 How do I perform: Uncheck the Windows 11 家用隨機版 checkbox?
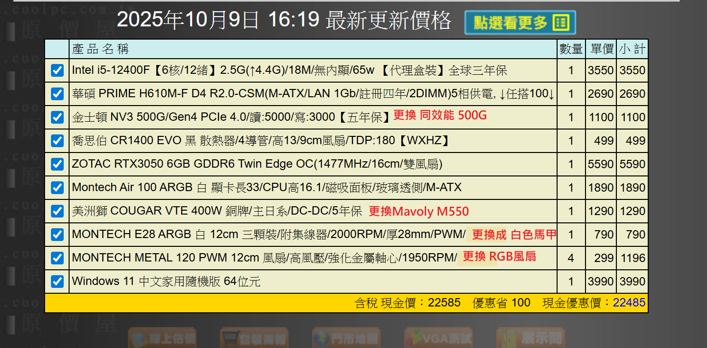click(57, 282)
